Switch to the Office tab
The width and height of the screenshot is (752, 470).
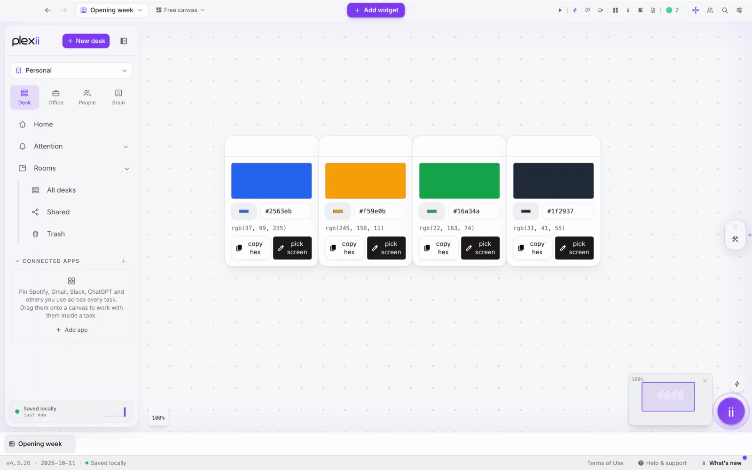[55, 97]
